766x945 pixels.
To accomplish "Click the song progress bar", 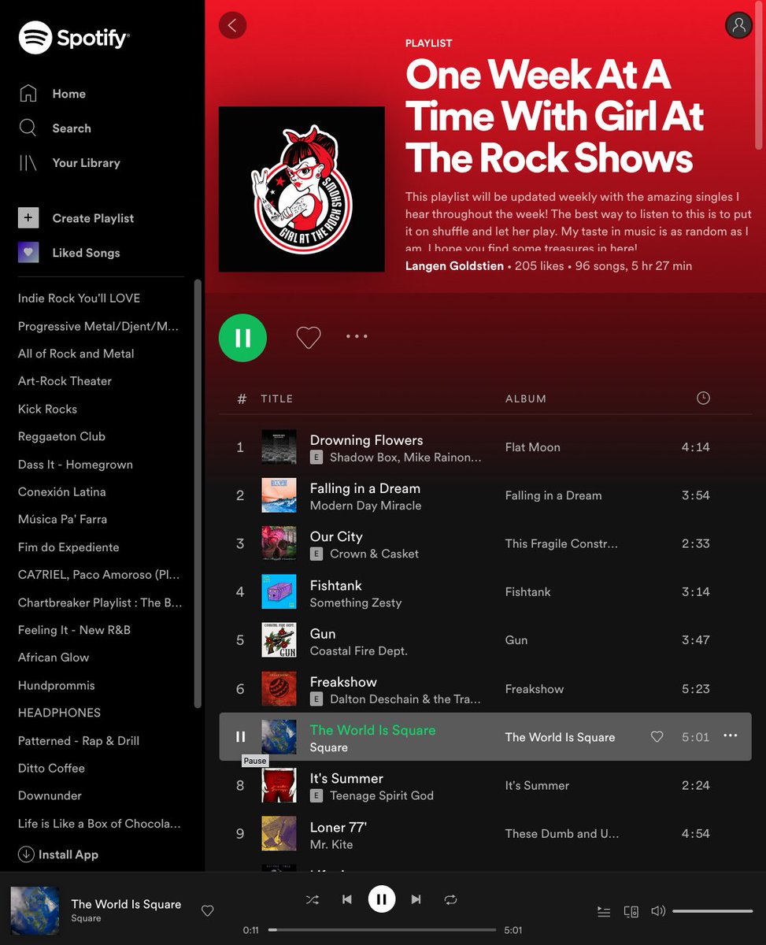I will coord(382,930).
